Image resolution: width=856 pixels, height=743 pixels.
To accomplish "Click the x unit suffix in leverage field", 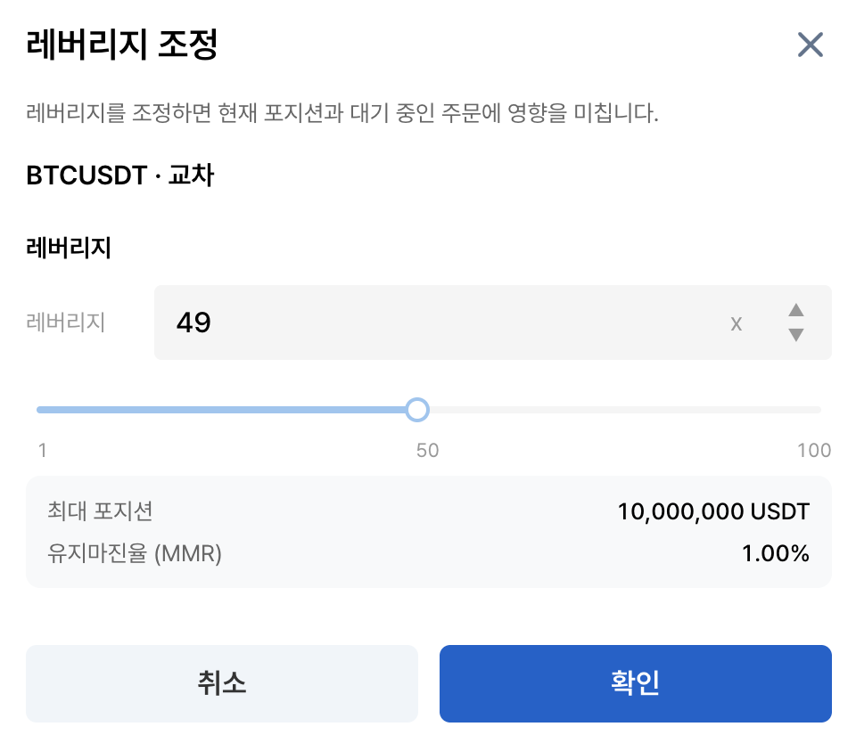I will [x=736, y=323].
